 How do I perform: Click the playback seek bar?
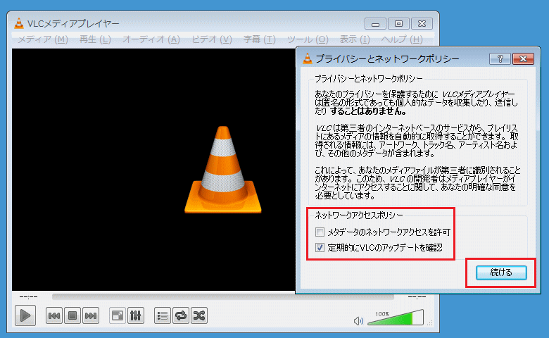[x=223, y=297]
